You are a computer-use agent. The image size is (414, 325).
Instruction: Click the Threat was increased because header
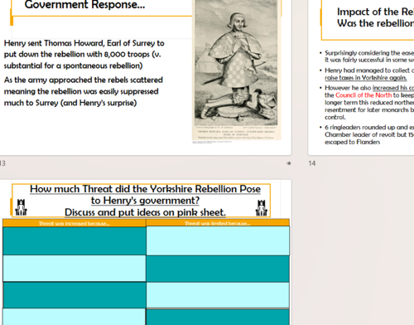75,223
